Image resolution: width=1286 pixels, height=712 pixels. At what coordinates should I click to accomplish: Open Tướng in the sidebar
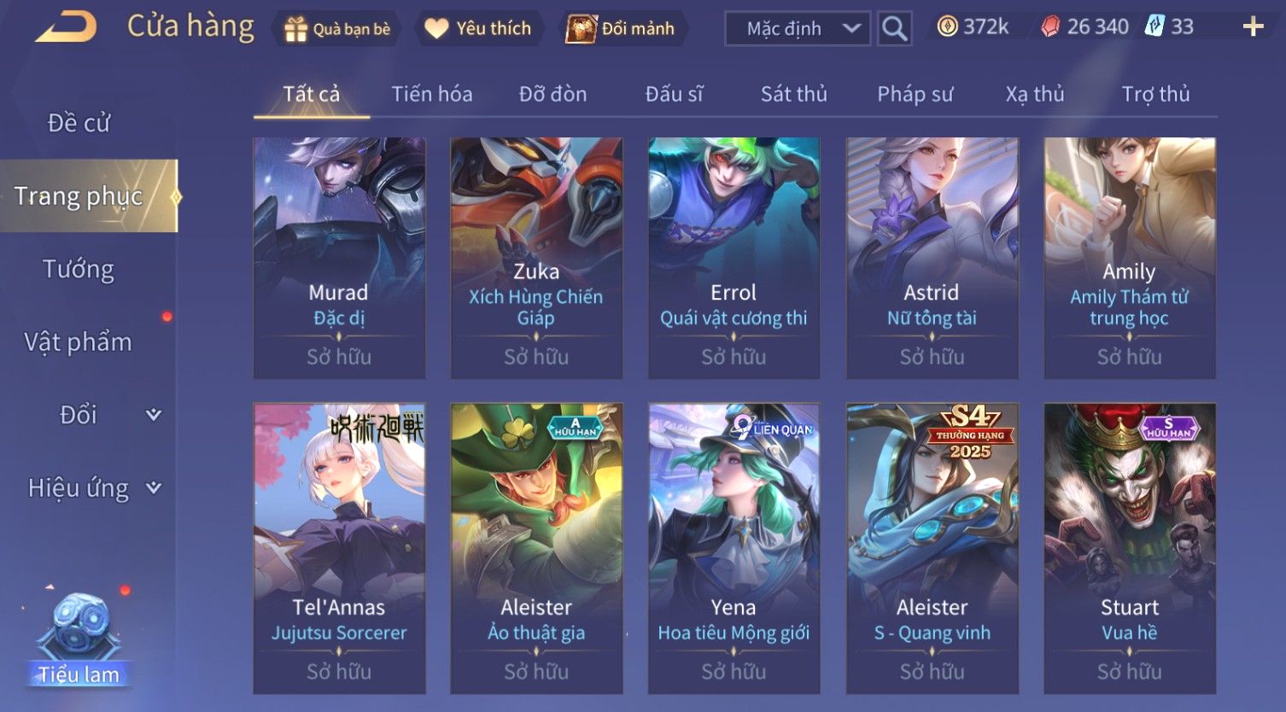[79, 269]
